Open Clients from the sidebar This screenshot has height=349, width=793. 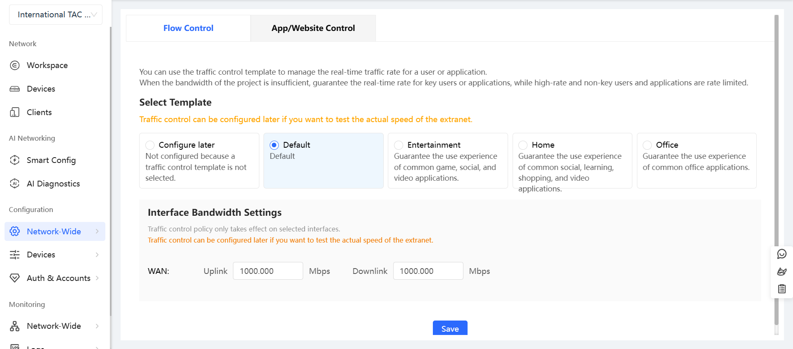pyautogui.click(x=39, y=112)
